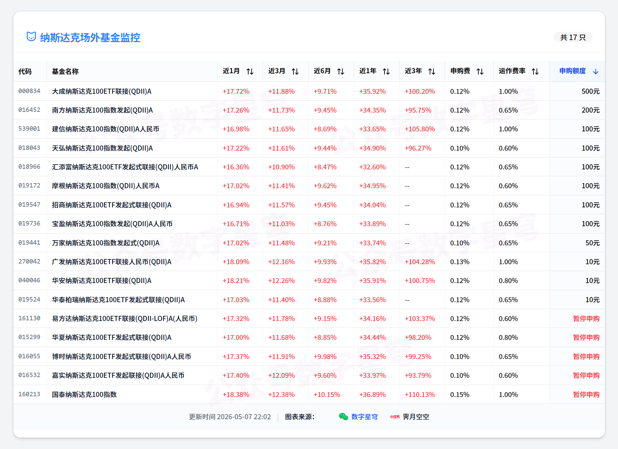
Task: Click the 0.15% subscription fee value
Action: coord(460,395)
